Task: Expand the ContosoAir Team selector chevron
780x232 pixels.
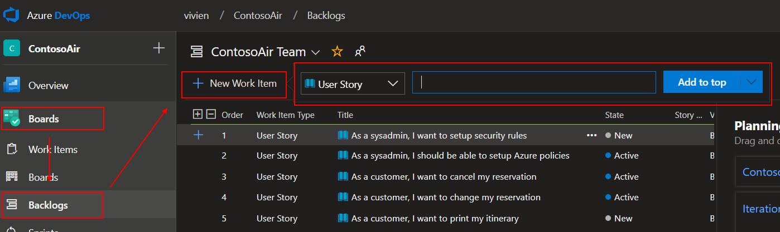Action: (315, 52)
